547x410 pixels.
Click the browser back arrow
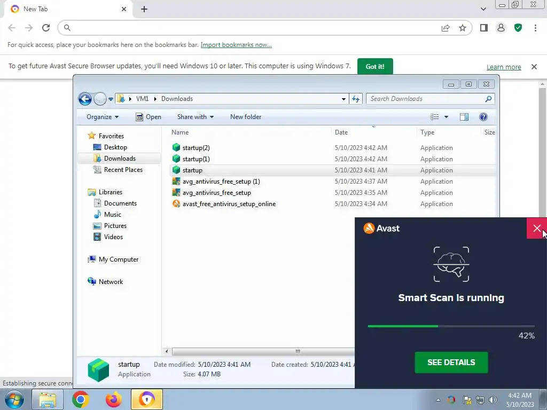click(12, 28)
